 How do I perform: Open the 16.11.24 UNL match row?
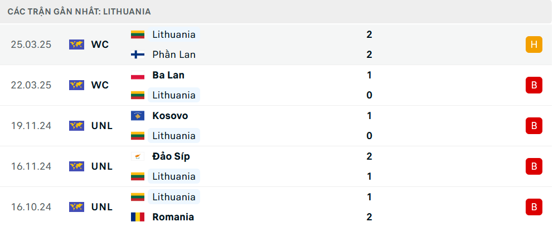276,166
